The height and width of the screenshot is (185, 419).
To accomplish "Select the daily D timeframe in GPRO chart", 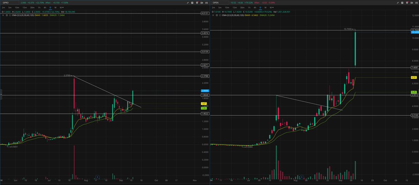I will 50,7.
